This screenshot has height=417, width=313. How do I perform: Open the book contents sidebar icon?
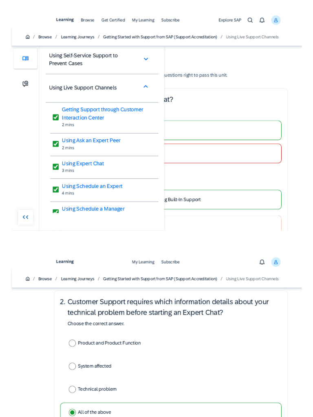point(25,59)
